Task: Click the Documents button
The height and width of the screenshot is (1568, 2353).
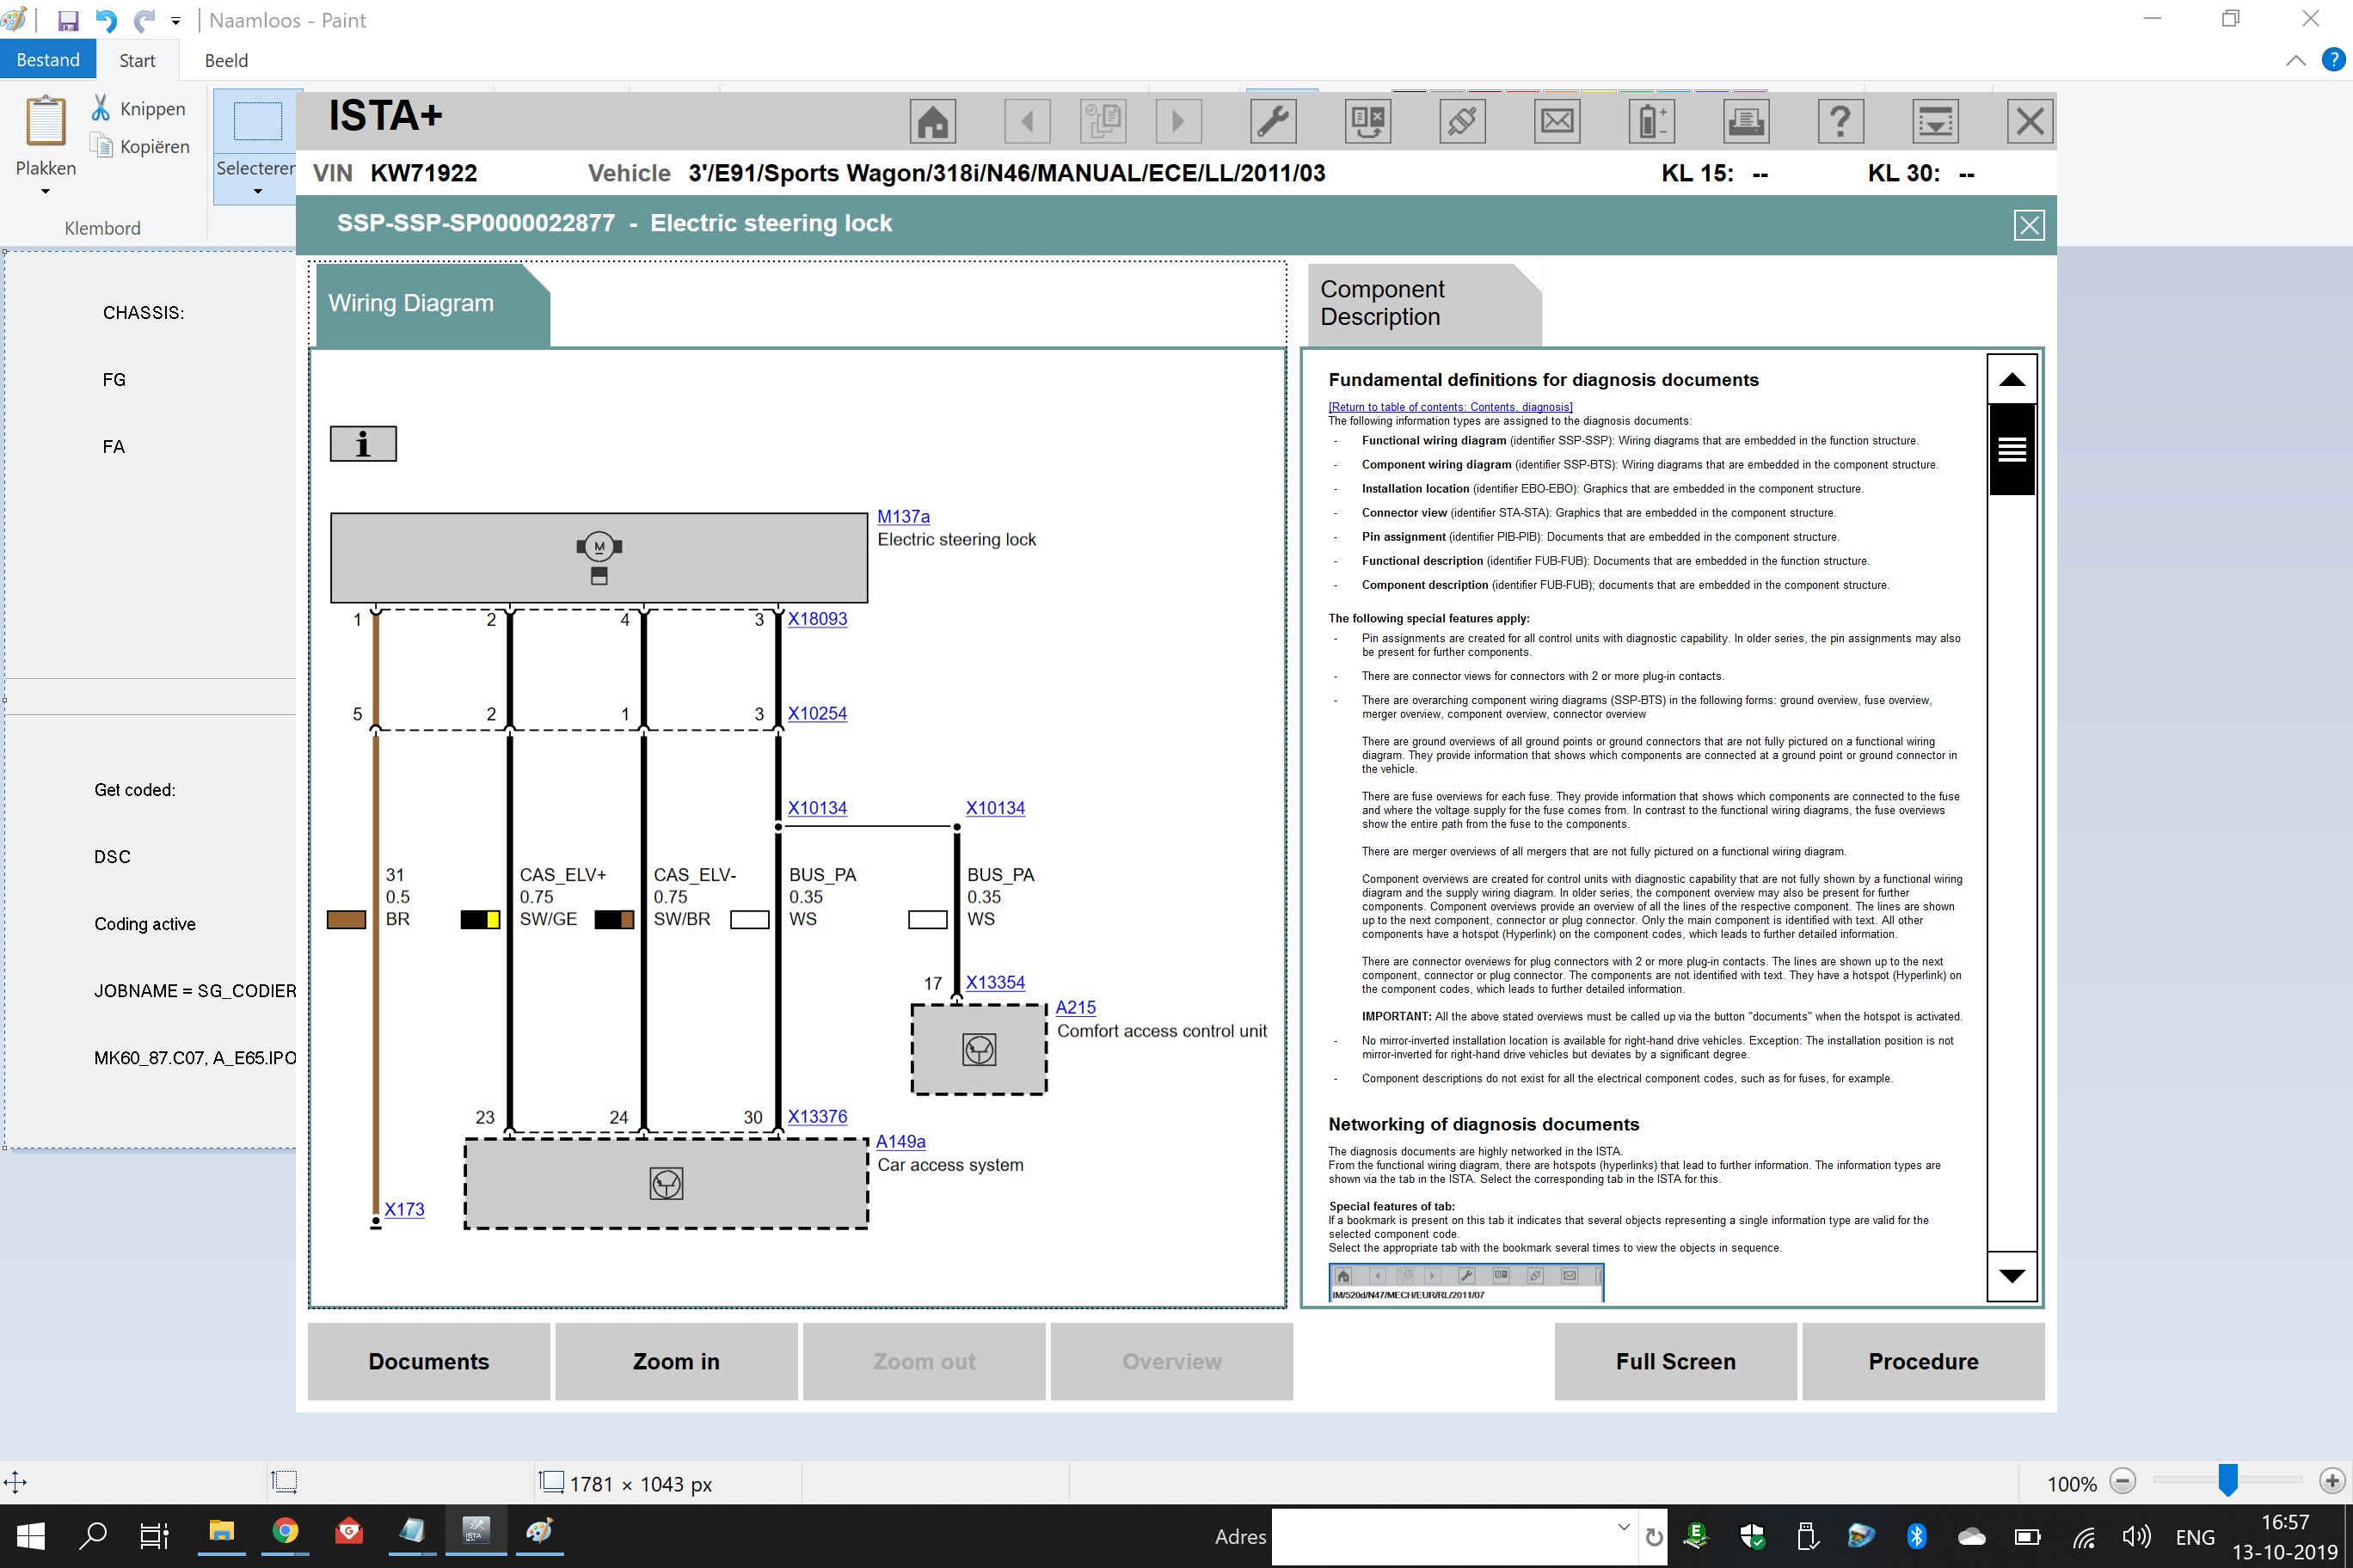Action: [x=429, y=1361]
